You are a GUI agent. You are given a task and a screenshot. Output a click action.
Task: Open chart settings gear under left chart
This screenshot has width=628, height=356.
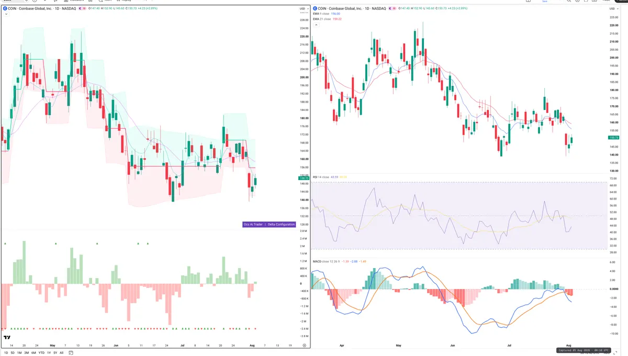[x=304, y=346]
